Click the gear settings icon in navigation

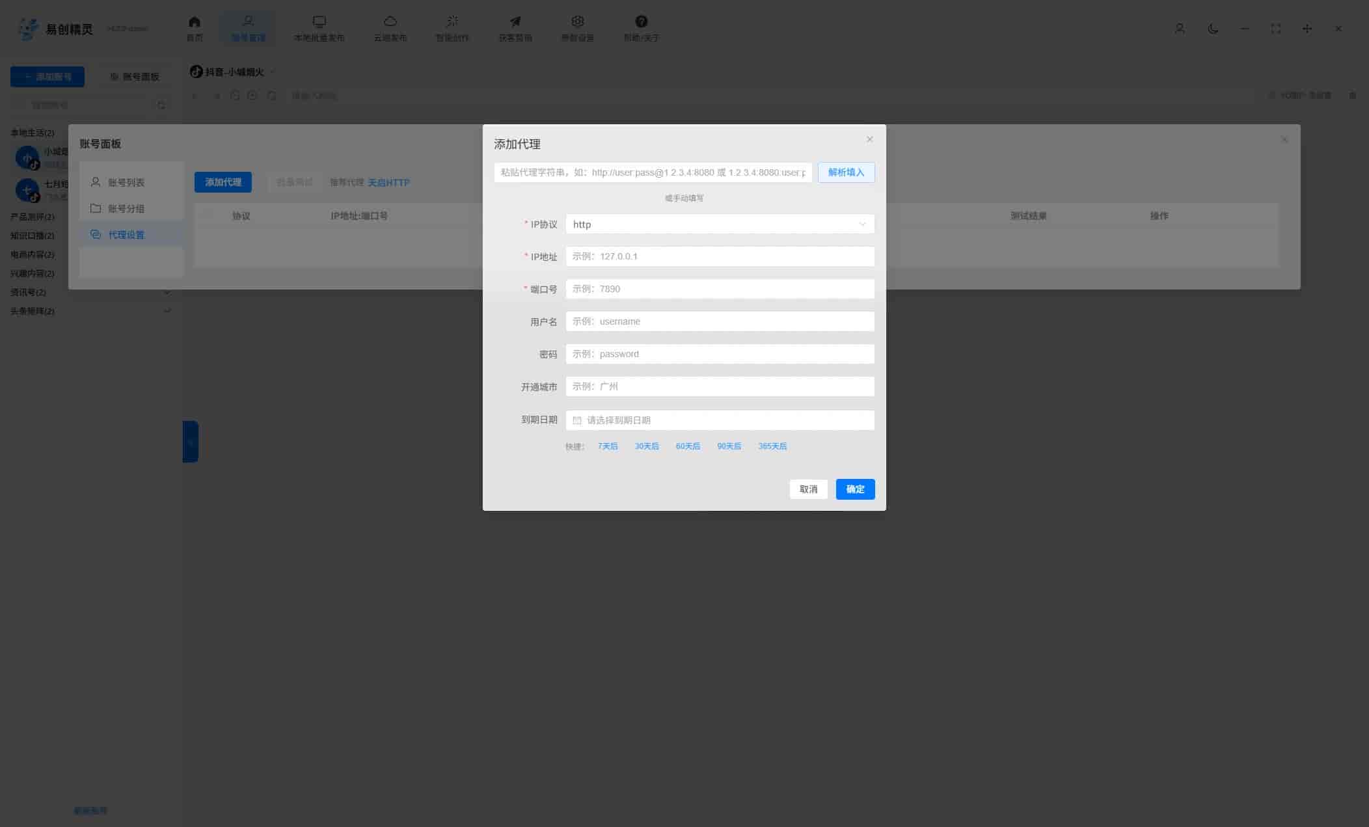577,21
